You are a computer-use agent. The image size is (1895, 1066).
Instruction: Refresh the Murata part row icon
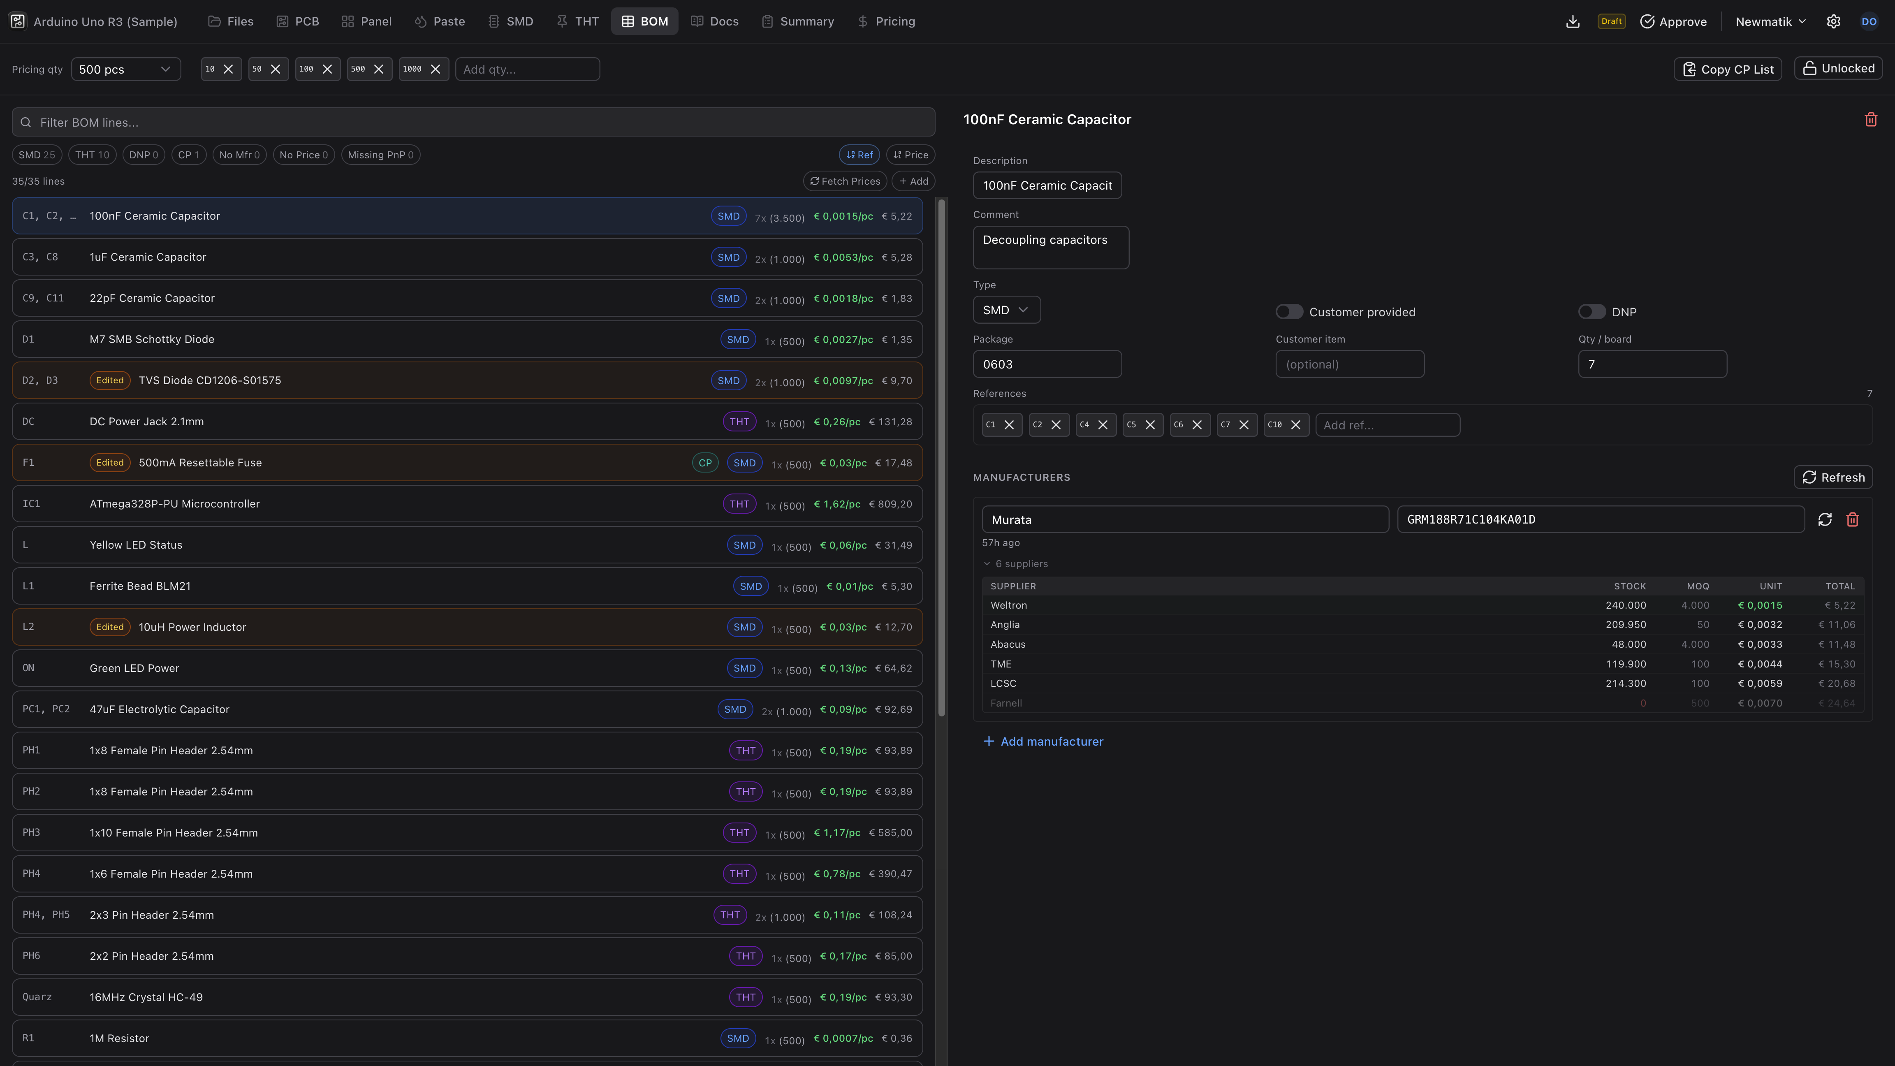pyautogui.click(x=1824, y=519)
